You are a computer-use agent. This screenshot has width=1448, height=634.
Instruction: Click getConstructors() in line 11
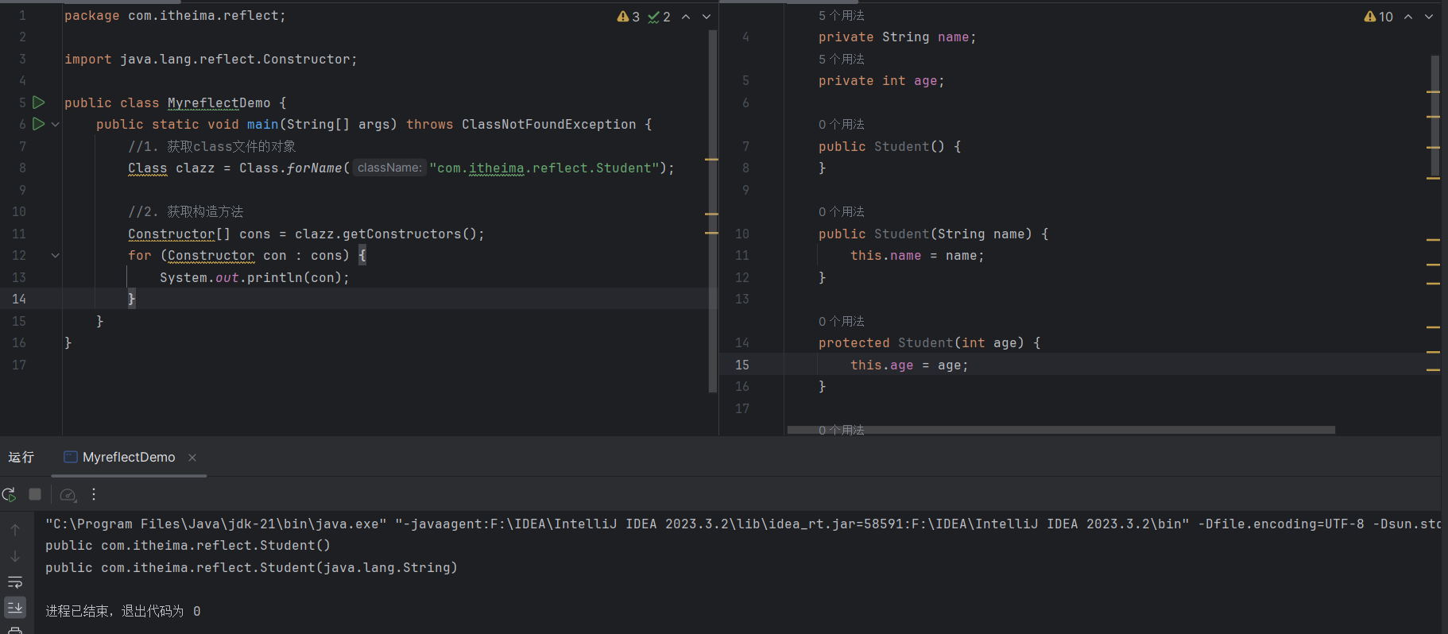(x=409, y=234)
